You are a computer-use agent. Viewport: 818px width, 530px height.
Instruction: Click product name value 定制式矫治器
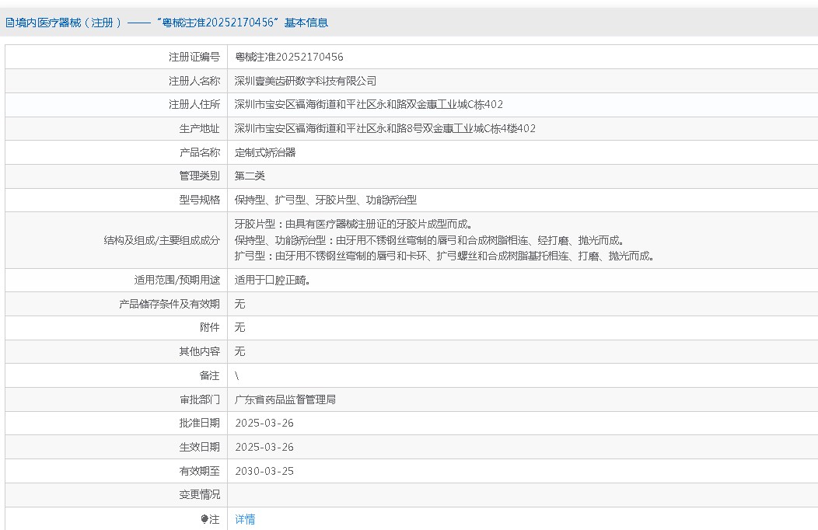click(265, 152)
